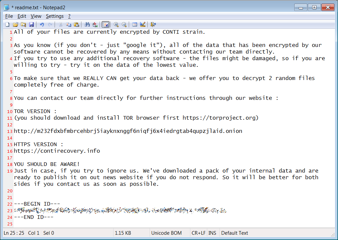Open the Replace text tool icon

point(95,24)
